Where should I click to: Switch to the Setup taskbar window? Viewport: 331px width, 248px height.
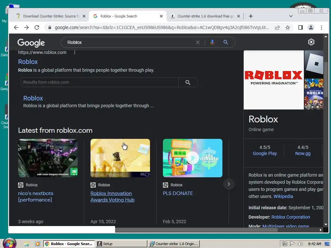[121, 244]
